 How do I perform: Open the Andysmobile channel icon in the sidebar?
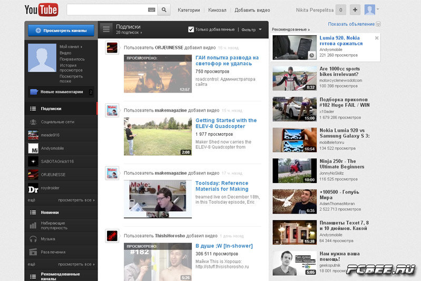click(x=33, y=148)
